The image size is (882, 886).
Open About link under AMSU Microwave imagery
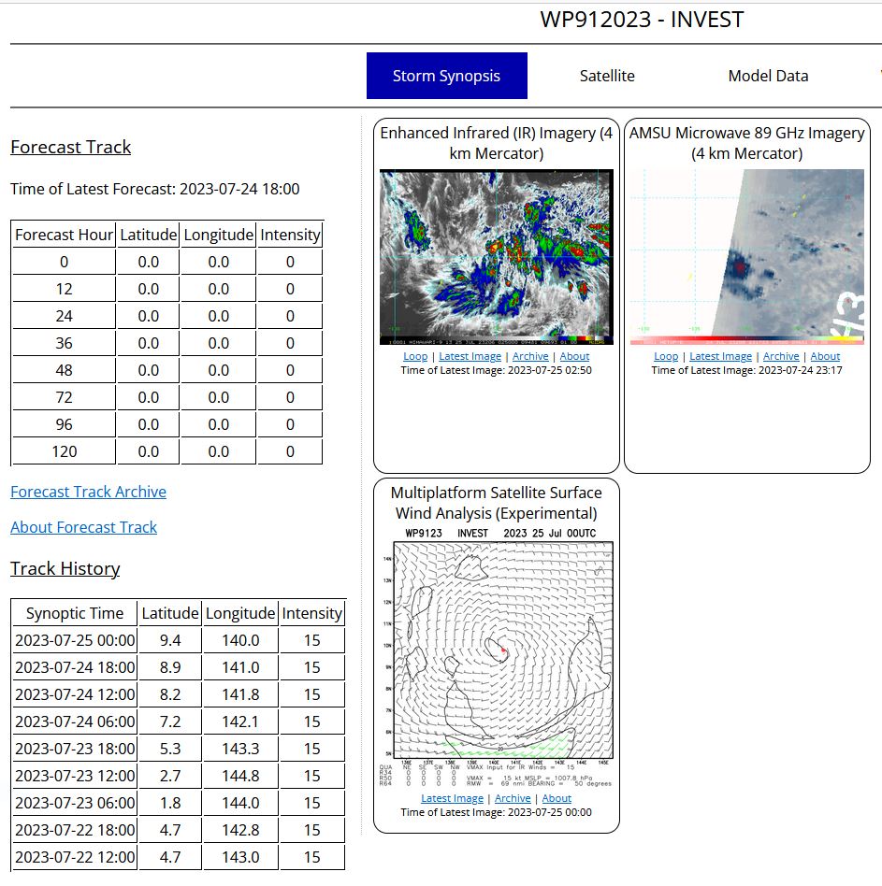(x=825, y=356)
